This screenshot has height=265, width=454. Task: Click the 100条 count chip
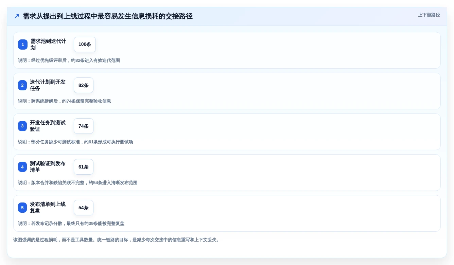tap(85, 45)
